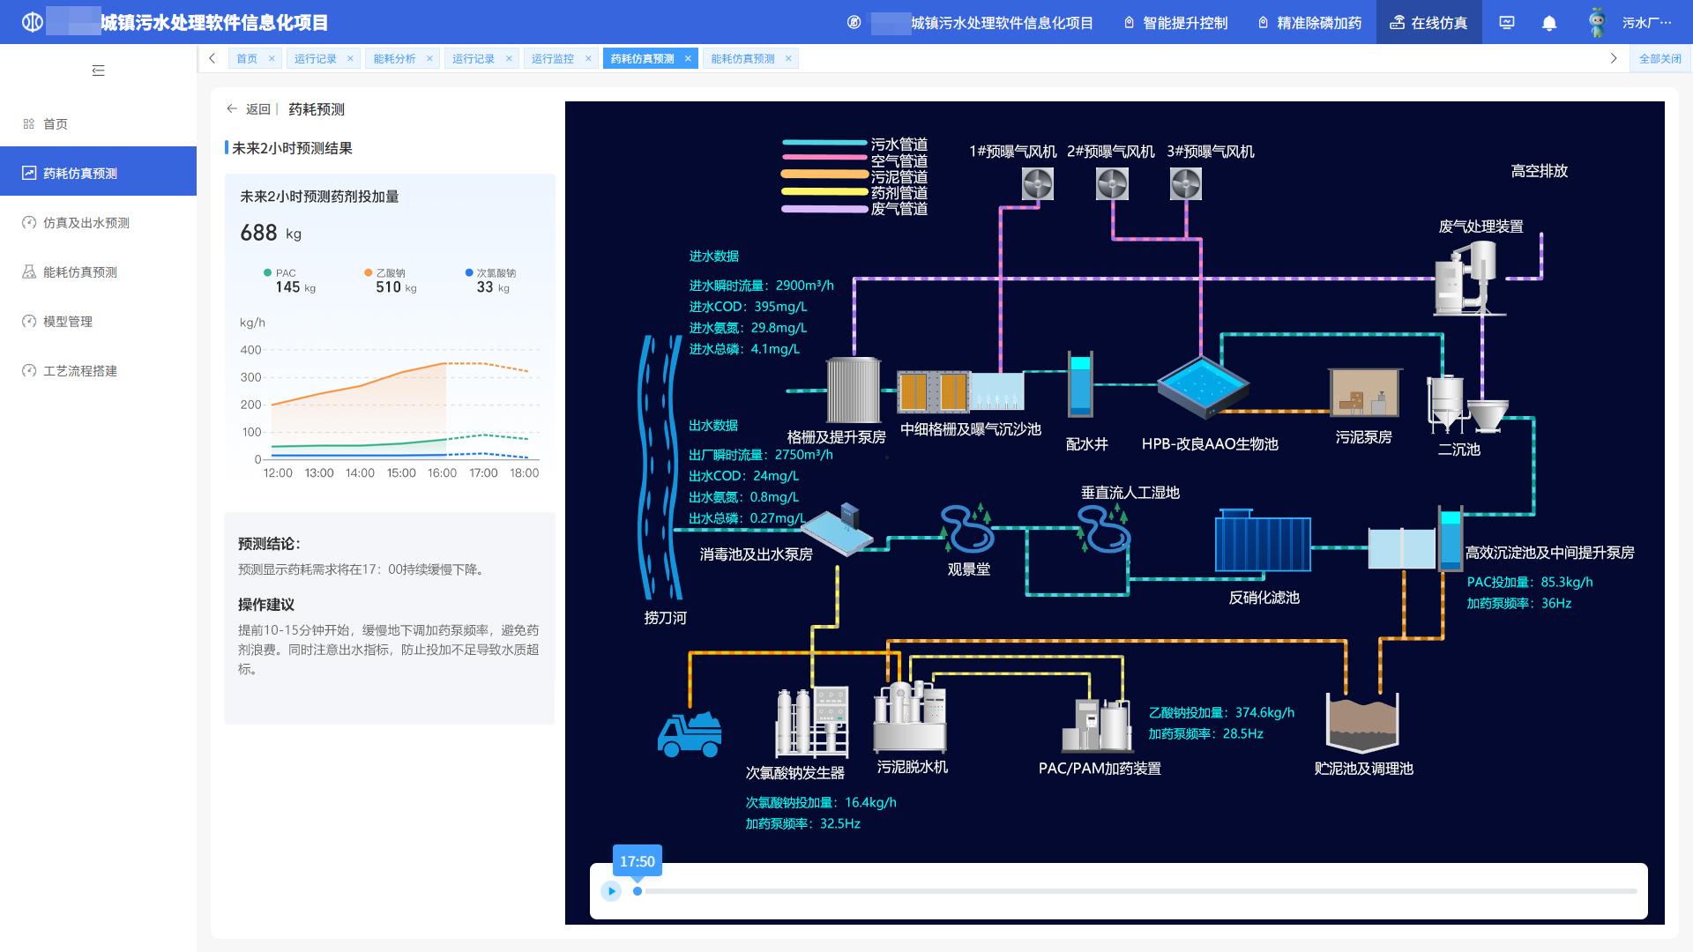1693x952 pixels.
Task: Click the HPB-改良AAO生物池 tank icon
Action: 1203,387
